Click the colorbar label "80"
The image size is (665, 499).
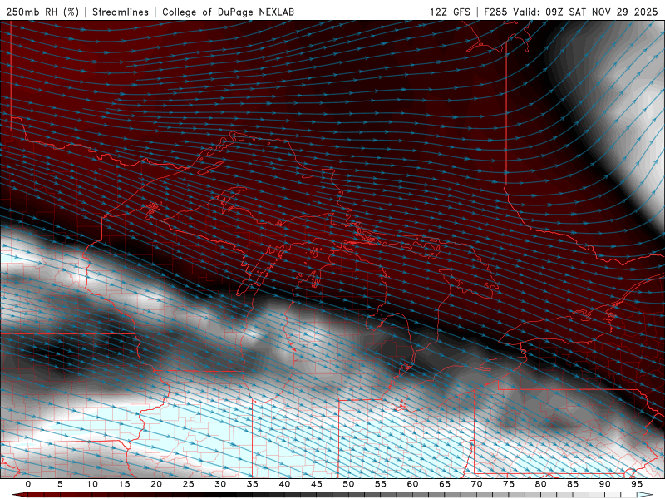tap(541, 484)
